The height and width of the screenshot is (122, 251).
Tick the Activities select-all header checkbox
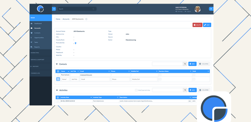pos(58,98)
